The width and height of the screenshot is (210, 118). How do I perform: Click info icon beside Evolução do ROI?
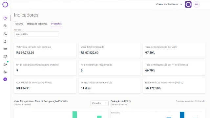pyautogui.click(x=130, y=101)
